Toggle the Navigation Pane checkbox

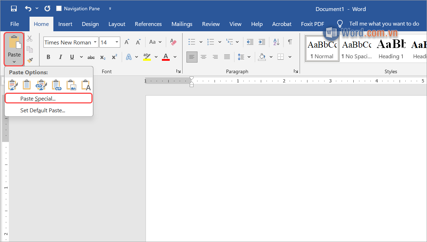59,9
